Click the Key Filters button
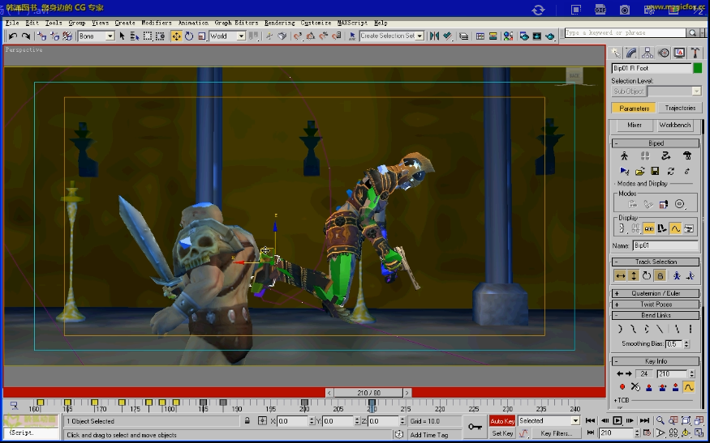Screen dimensions: 710x443 pos(557,433)
